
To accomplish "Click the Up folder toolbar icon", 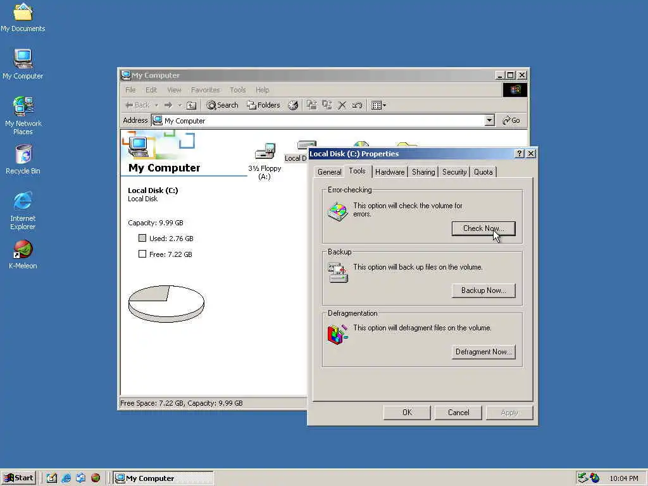I will pyautogui.click(x=191, y=106).
